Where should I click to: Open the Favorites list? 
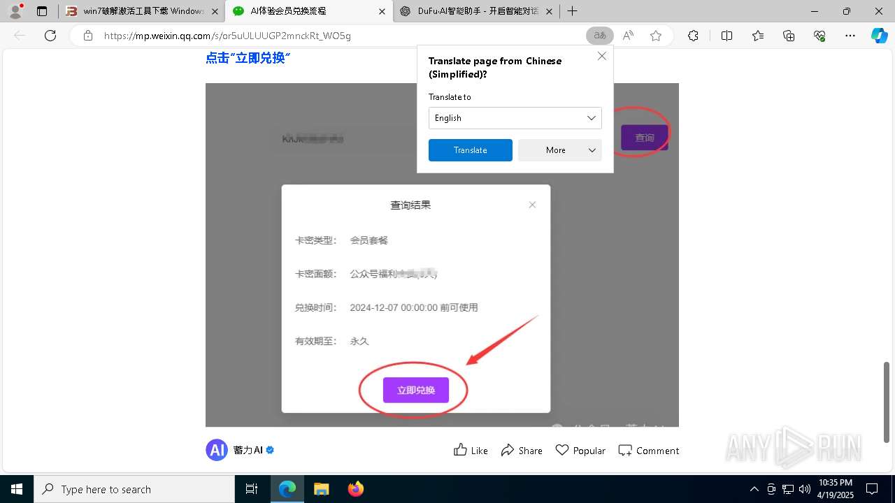pyautogui.click(x=758, y=36)
